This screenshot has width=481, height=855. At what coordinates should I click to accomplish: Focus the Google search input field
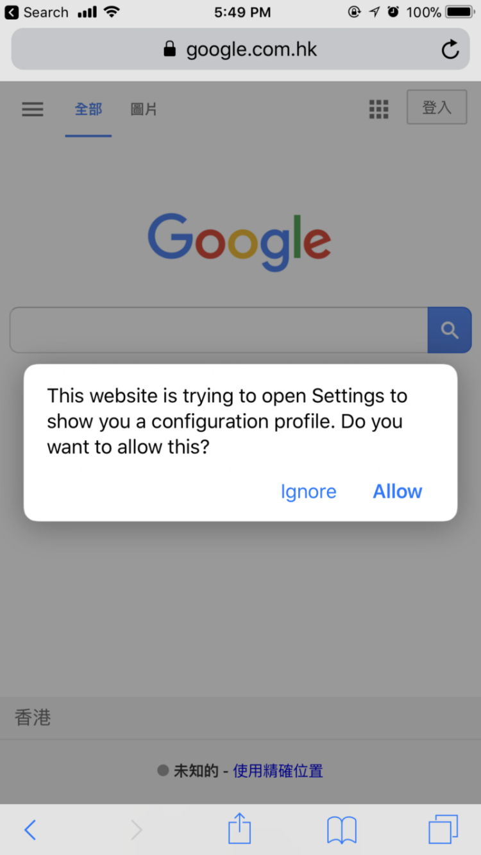[x=219, y=330]
